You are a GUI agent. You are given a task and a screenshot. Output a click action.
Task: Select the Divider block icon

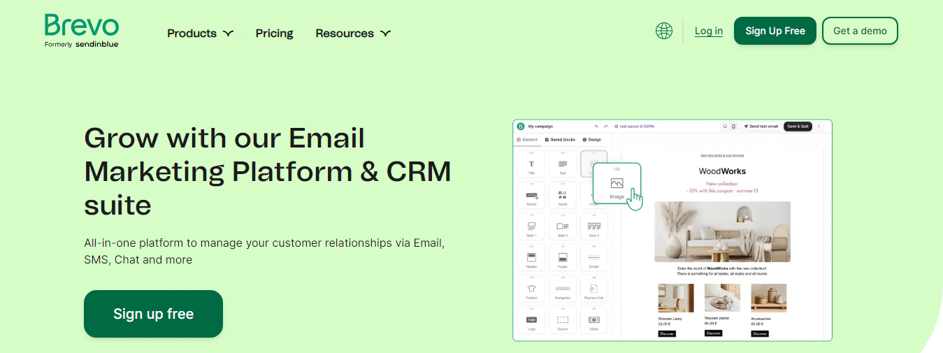tap(594, 258)
